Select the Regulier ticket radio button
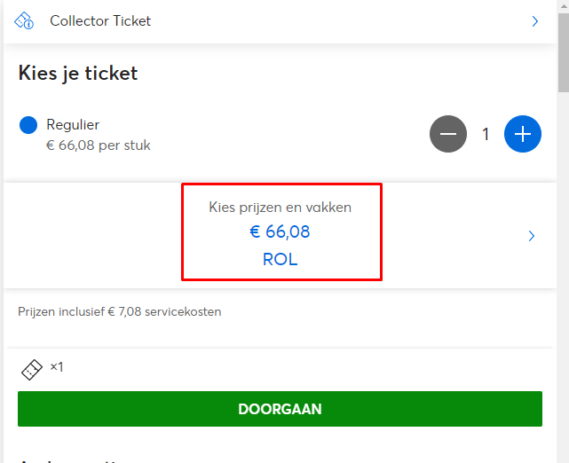The image size is (569, 463). [28, 125]
